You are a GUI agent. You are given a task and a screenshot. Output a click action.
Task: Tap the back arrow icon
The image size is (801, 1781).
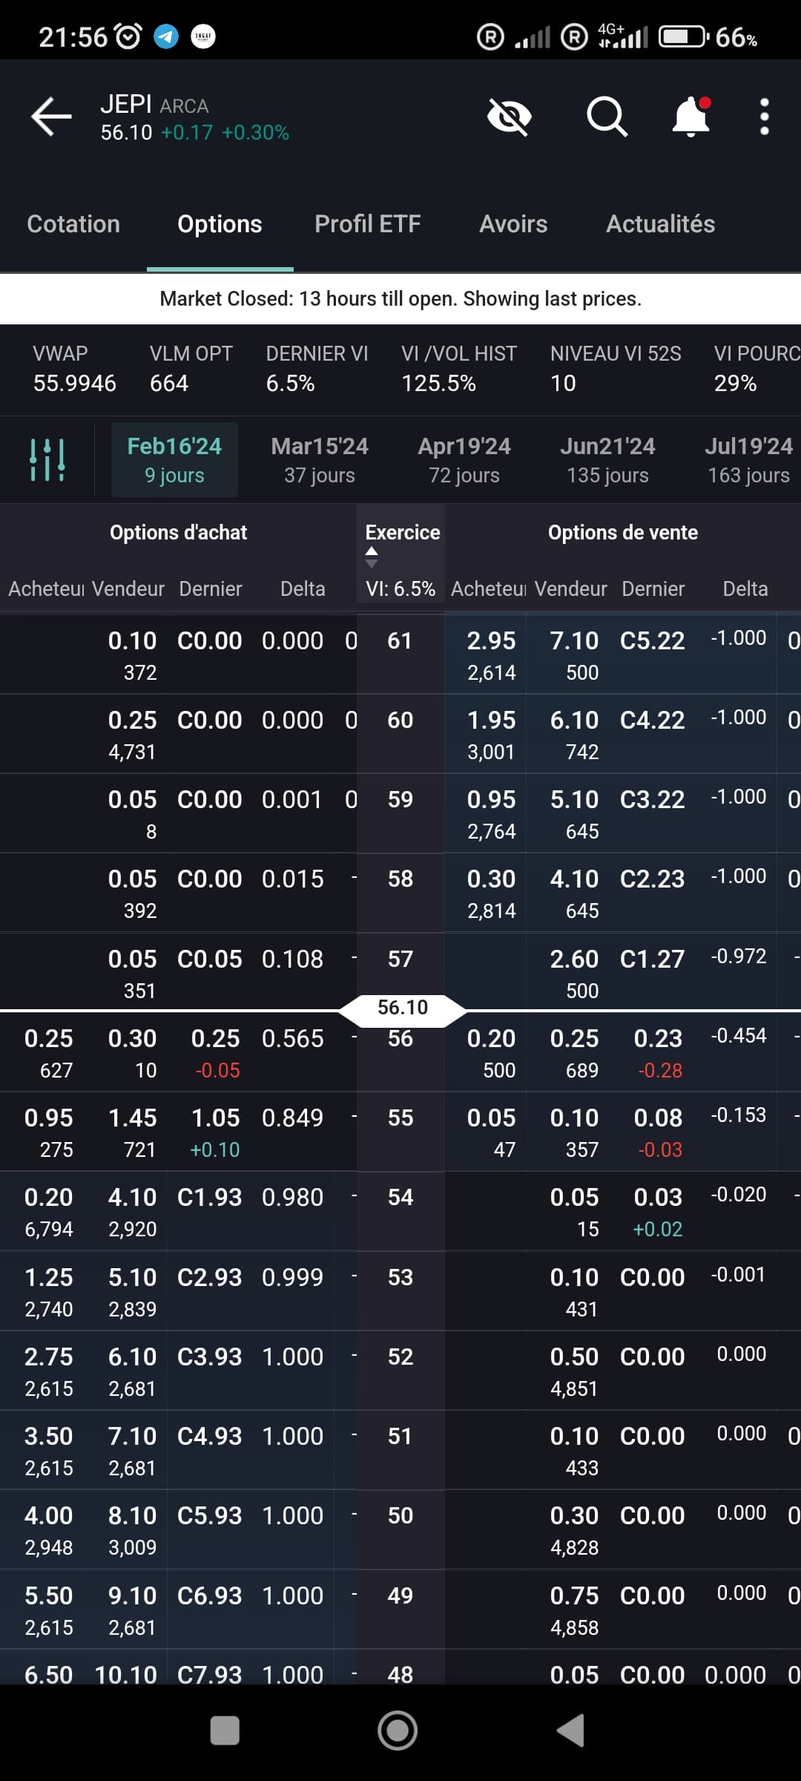click(x=51, y=117)
